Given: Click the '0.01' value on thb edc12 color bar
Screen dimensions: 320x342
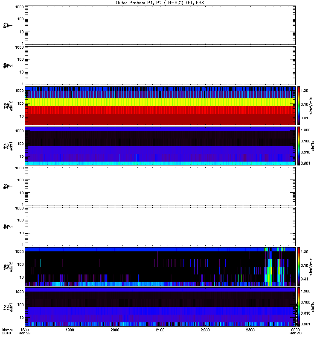Looking at the screenshot, I should (305, 118).
